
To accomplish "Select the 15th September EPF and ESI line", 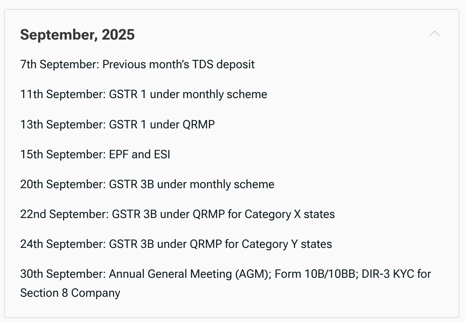I will [x=95, y=154].
